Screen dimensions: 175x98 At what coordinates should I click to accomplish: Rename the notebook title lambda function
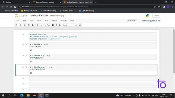[x=39, y=16]
